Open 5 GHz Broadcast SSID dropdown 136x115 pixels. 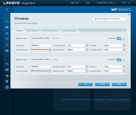pos(78,67)
